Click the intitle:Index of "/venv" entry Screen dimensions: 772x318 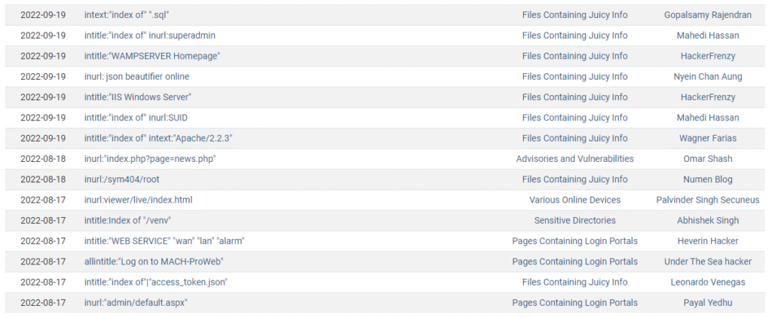pos(131,221)
